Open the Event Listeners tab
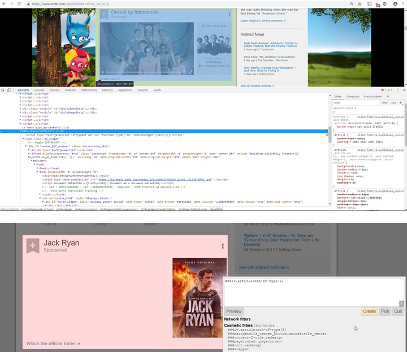 click(373, 96)
